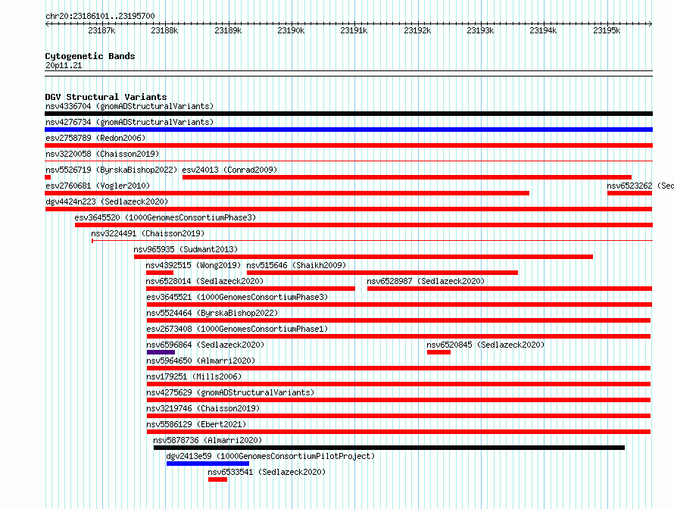Click the nsv6523262 variant label
This screenshot has height=509, width=674.
640,186
